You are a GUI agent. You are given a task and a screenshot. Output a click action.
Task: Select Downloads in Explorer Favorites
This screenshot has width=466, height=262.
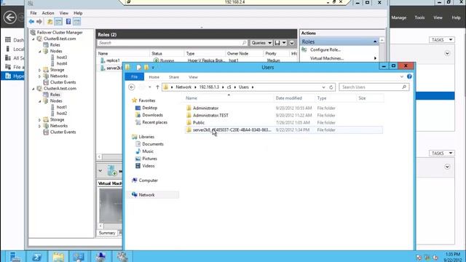pyautogui.click(x=152, y=115)
